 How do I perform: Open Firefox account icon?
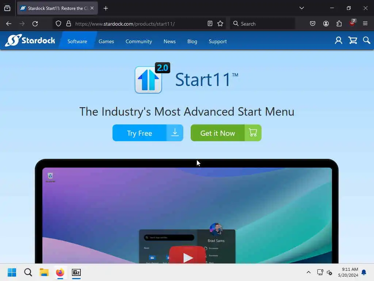326,24
